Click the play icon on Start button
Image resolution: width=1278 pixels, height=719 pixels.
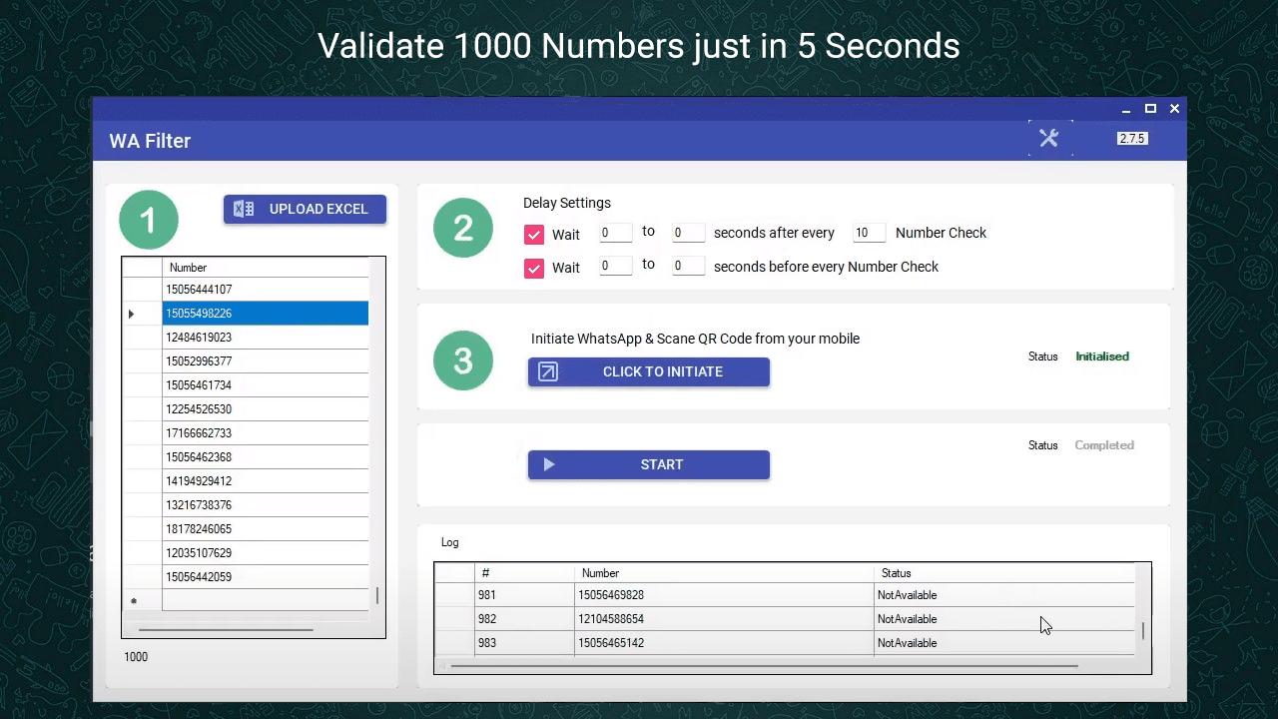pyautogui.click(x=549, y=464)
